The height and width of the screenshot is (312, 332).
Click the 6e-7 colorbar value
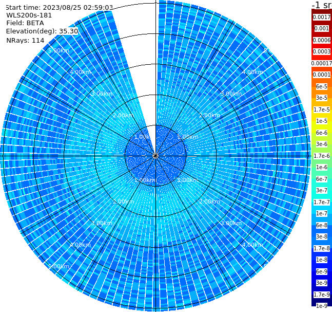click(322, 179)
